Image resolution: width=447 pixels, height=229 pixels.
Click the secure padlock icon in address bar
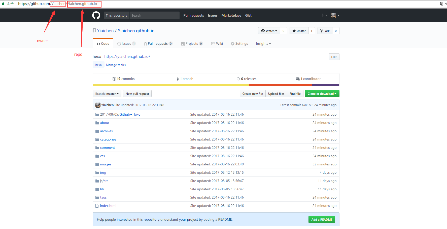tap(3, 4)
